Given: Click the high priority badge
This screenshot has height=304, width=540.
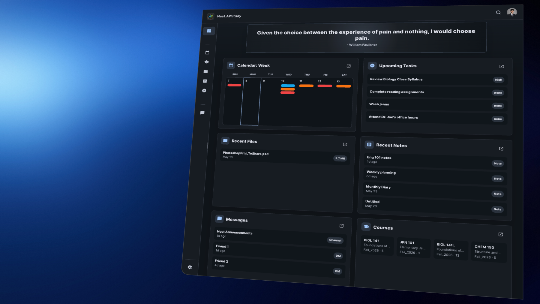Looking at the screenshot, I should (x=499, y=80).
